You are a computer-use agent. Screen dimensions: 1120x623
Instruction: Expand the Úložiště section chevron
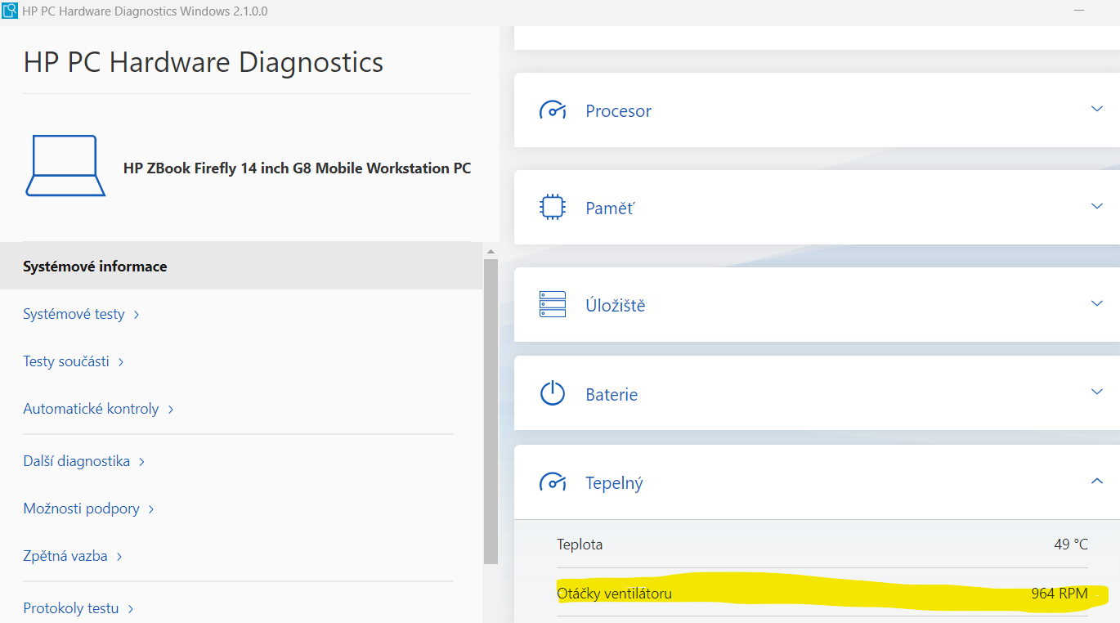click(x=1096, y=303)
